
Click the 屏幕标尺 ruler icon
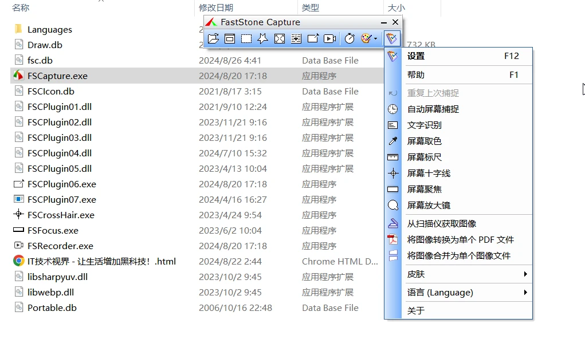pos(393,157)
